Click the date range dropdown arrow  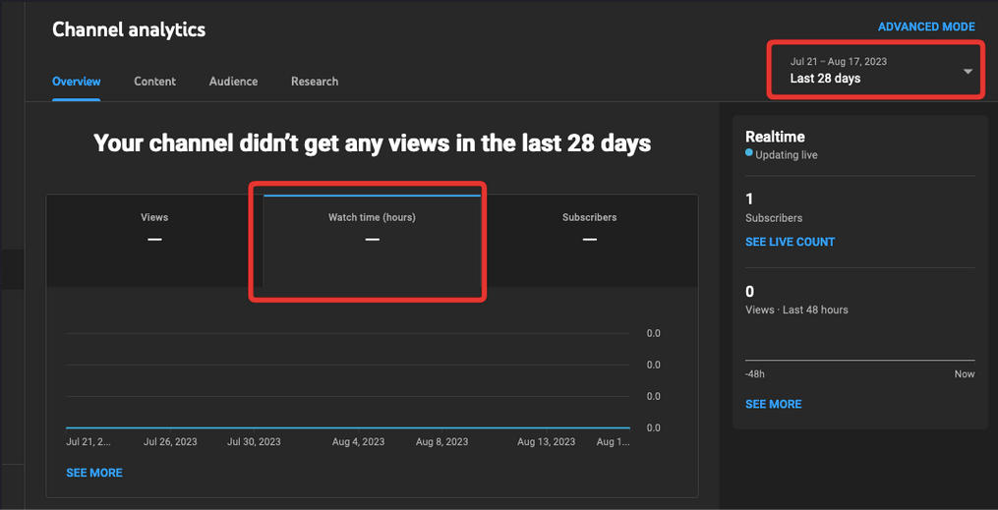point(968,71)
